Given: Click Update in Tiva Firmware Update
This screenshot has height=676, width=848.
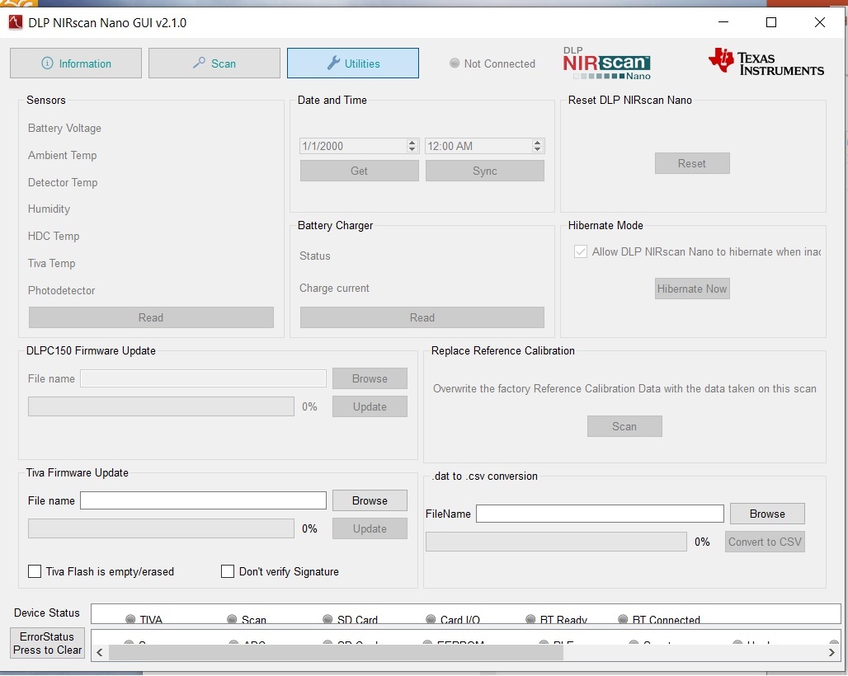Looking at the screenshot, I should pyautogui.click(x=370, y=528).
